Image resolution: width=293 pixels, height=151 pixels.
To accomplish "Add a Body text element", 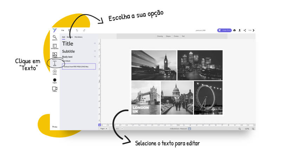I will click(67, 57).
